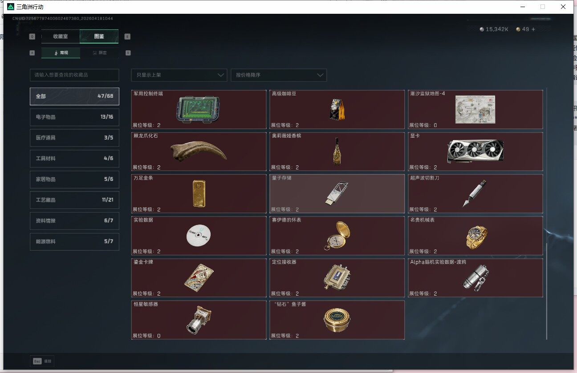Click the item grid vertical scrollbar
Image resolution: width=577 pixels, height=373 pixels.
[x=547, y=291]
